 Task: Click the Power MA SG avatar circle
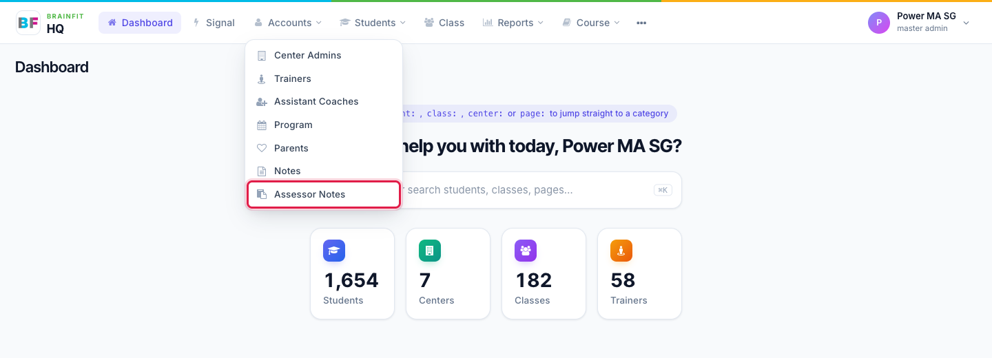879,23
